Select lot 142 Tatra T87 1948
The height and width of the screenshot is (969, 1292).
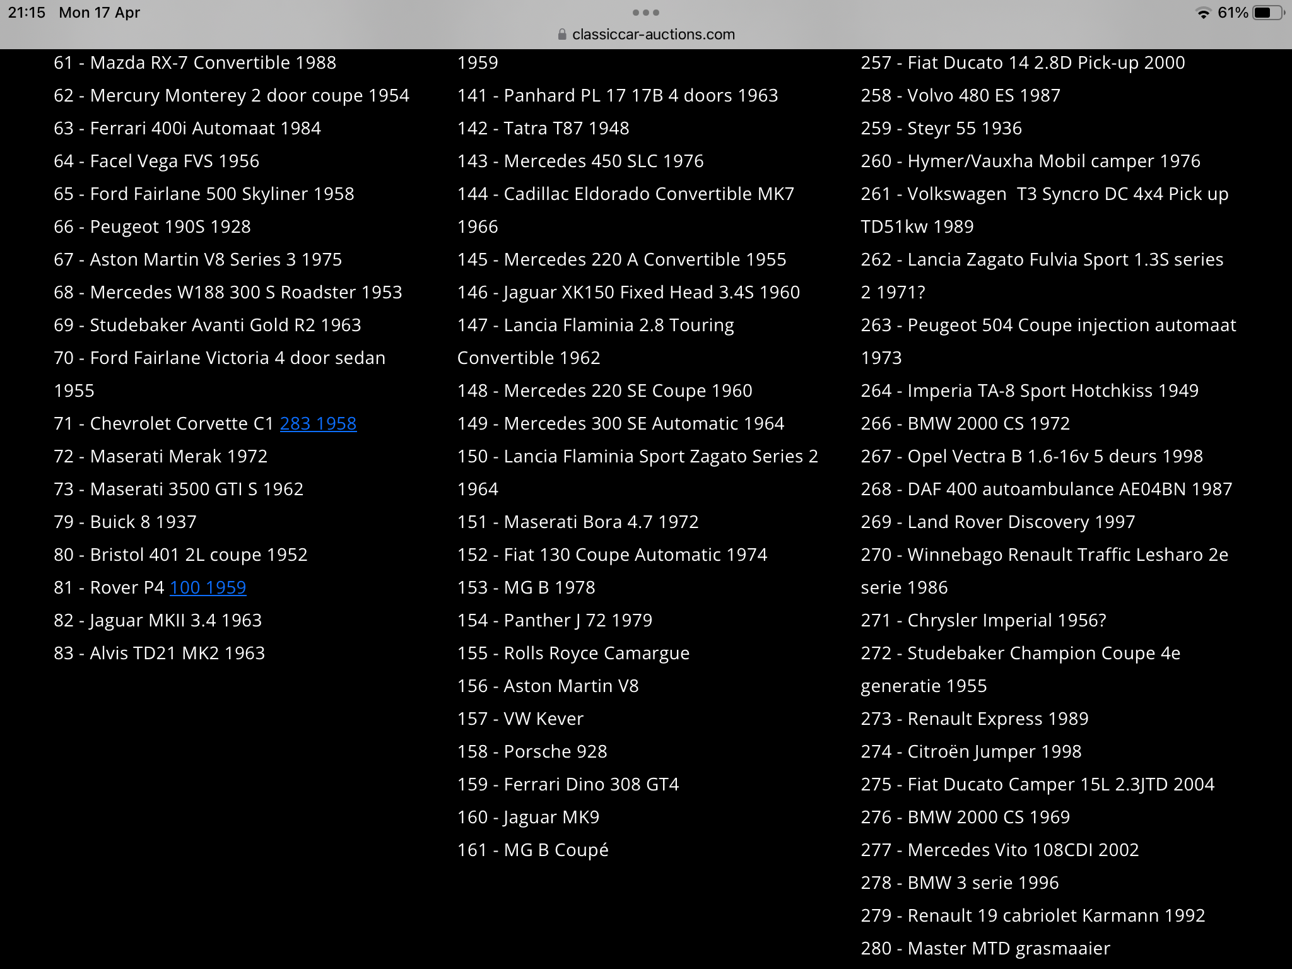point(543,128)
